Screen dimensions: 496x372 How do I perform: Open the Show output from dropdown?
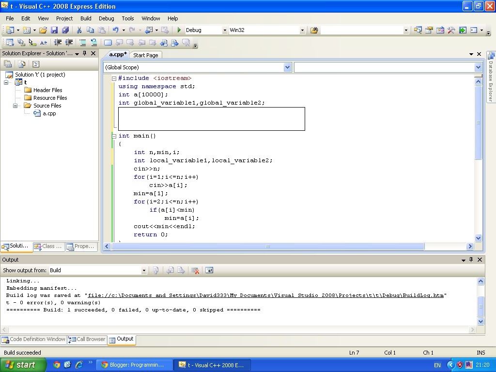point(144,270)
